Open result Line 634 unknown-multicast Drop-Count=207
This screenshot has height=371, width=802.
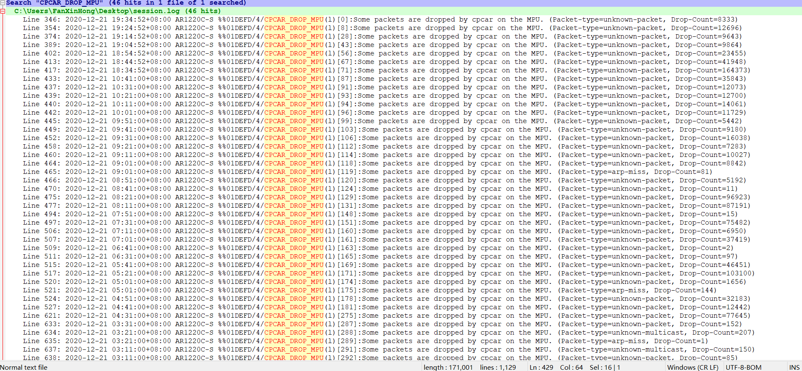(389, 333)
